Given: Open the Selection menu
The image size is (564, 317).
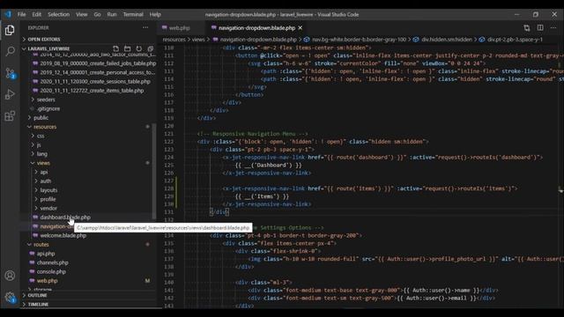Looking at the screenshot, I should click(59, 14).
